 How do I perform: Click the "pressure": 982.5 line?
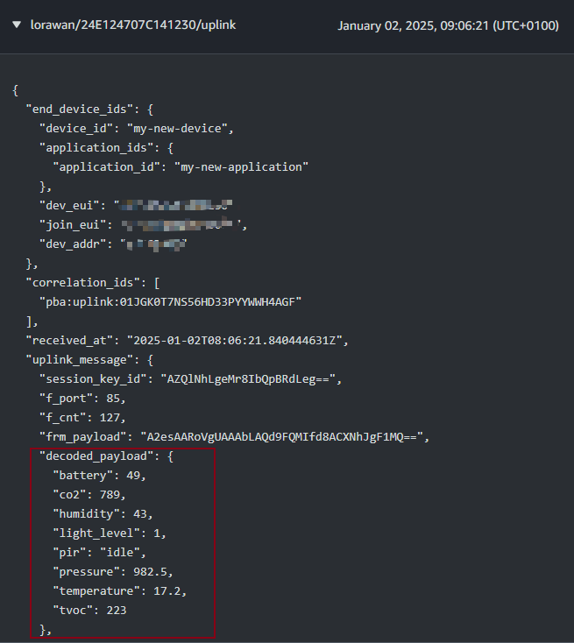113,572
